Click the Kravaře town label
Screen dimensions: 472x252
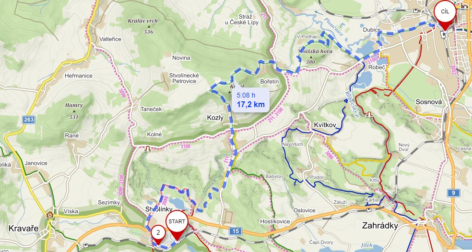pyautogui.click(x=24, y=228)
